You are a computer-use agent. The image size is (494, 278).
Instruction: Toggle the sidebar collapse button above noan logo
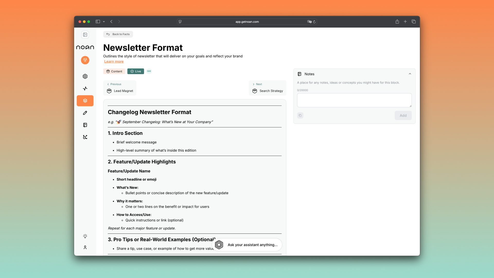(85, 35)
